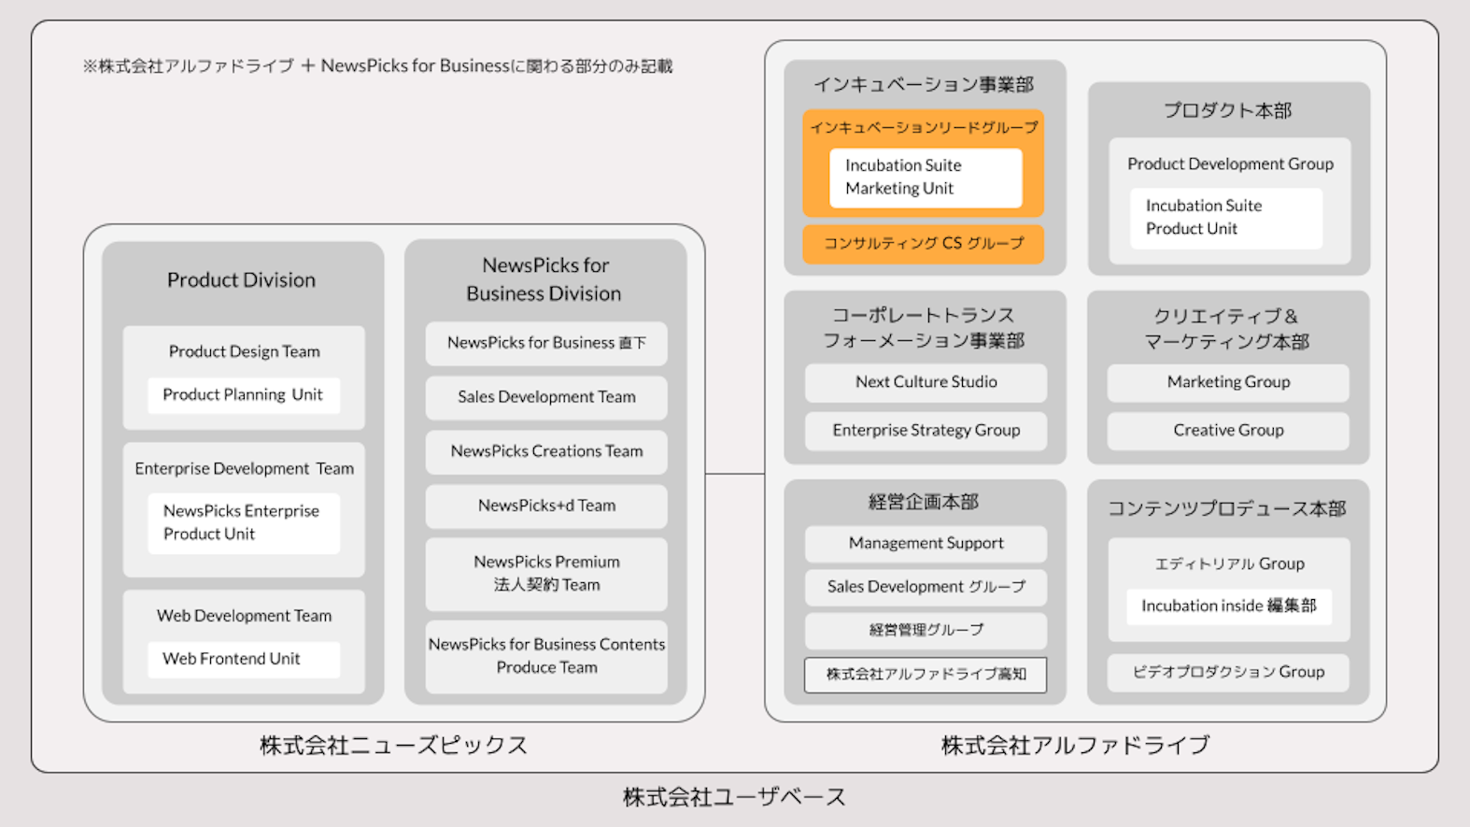Click Incubation inside 編集部 box
Viewport: 1470px width, 827px height.
click(1229, 606)
